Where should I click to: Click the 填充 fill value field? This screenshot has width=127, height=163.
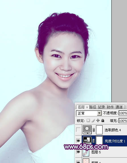[x=123, y=121]
